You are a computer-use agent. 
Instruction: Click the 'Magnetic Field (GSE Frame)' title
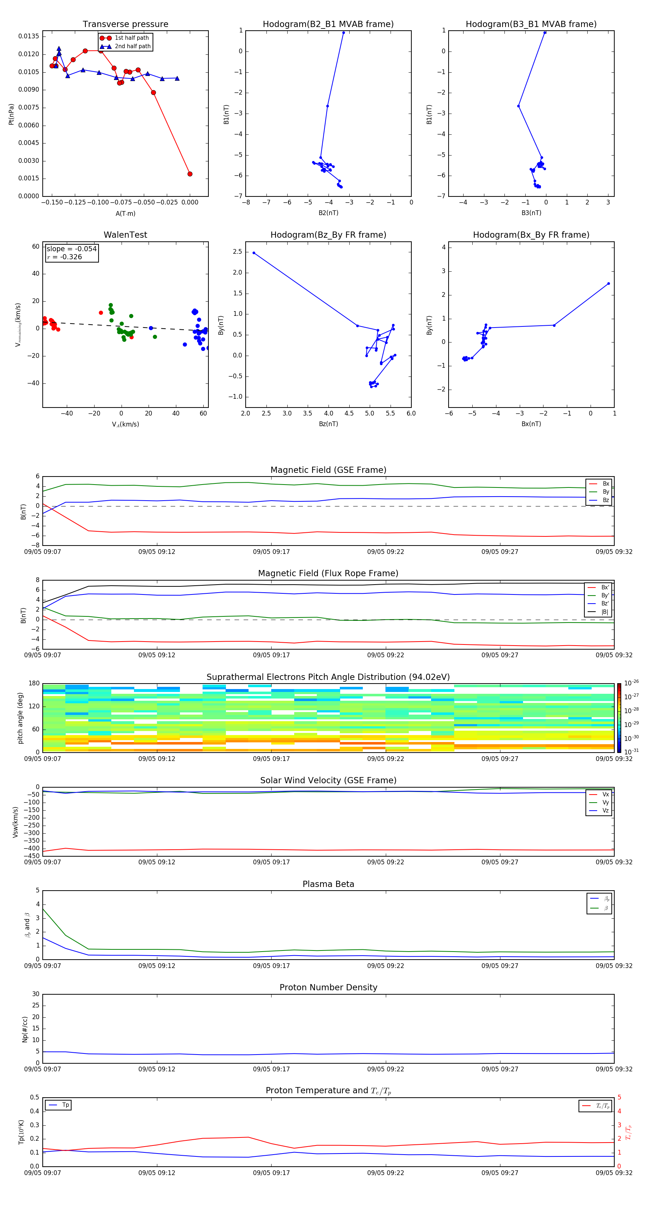point(328,470)
